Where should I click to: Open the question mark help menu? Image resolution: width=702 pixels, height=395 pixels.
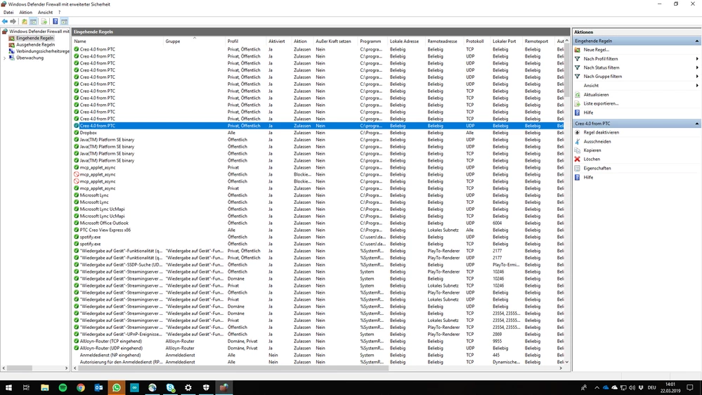click(59, 13)
